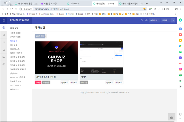Open 세션파일 일괄삭제 menu item

click(x=17, y=57)
